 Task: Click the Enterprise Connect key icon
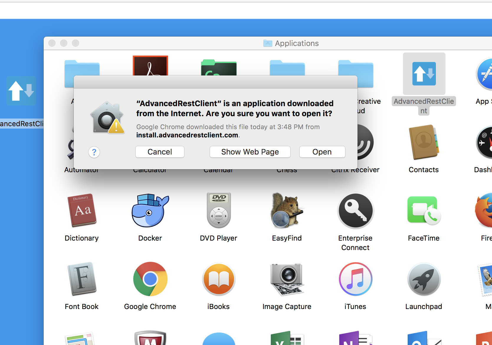[355, 211]
